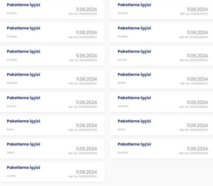View the Balıkesir Paketleme İşçisi job

click(x=134, y=144)
